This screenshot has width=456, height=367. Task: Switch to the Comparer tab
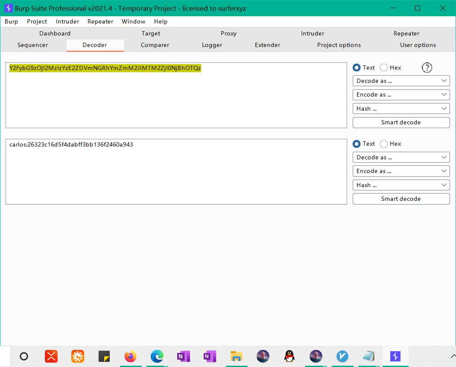coord(155,45)
